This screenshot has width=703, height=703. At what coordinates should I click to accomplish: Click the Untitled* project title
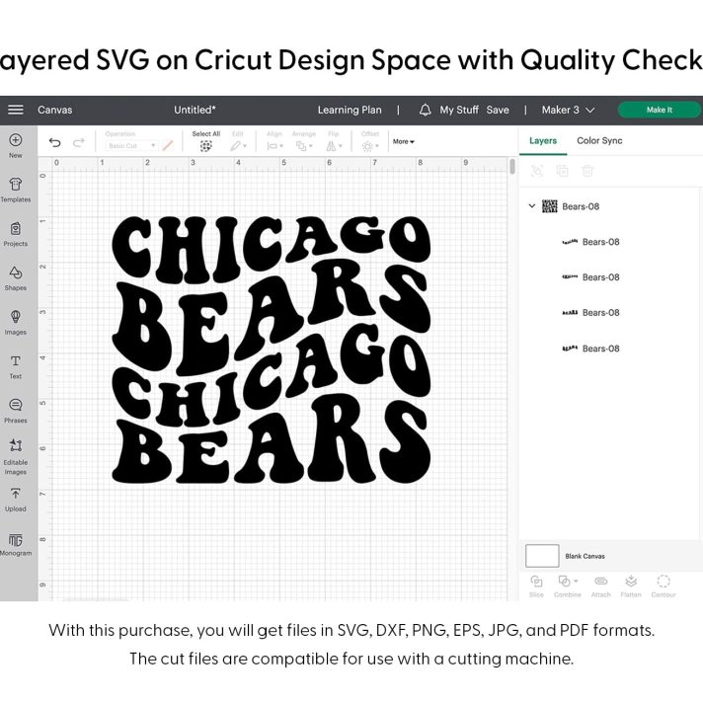(195, 110)
